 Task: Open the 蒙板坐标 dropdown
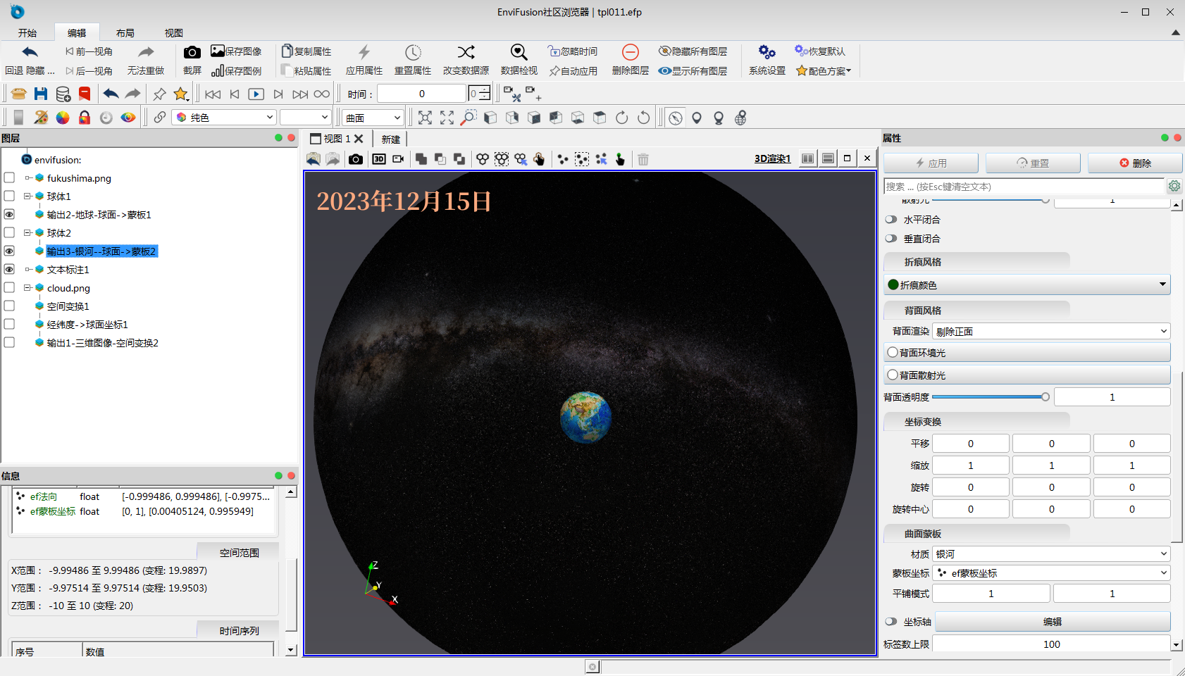1051,573
